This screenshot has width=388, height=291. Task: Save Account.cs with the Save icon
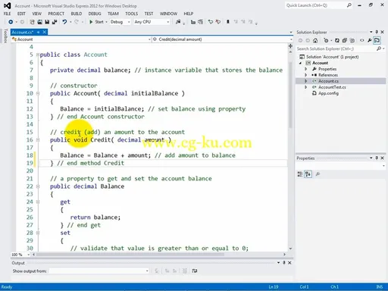coord(47,22)
